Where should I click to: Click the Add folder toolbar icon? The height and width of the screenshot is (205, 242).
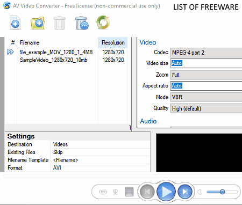[x=38, y=23]
